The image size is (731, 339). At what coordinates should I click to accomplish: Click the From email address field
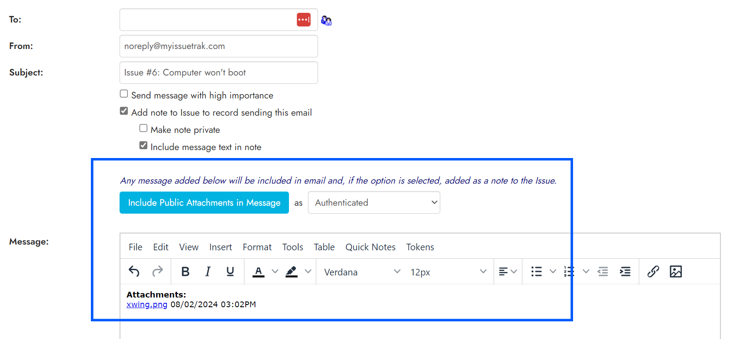coord(219,46)
